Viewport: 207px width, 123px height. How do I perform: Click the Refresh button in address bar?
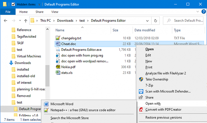(x=156, y=20)
